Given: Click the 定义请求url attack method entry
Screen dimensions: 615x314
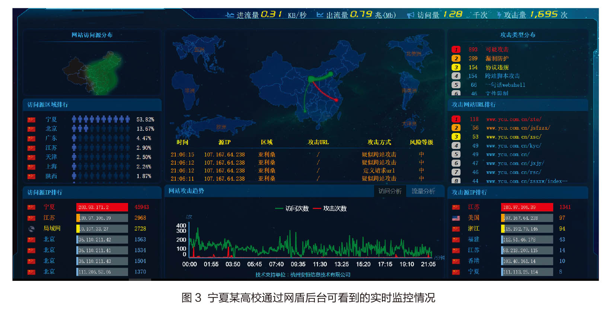Looking at the screenshot, I should coord(379,171).
